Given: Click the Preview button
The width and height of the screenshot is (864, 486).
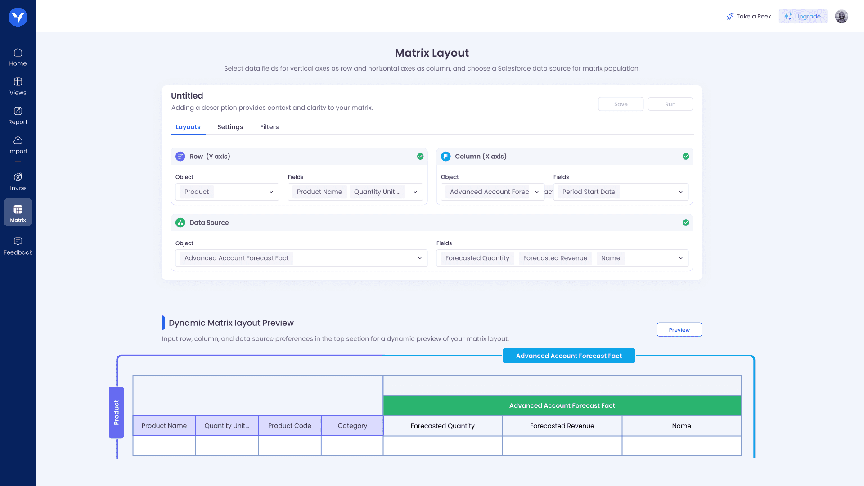Looking at the screenshot, I should [679, 330].
